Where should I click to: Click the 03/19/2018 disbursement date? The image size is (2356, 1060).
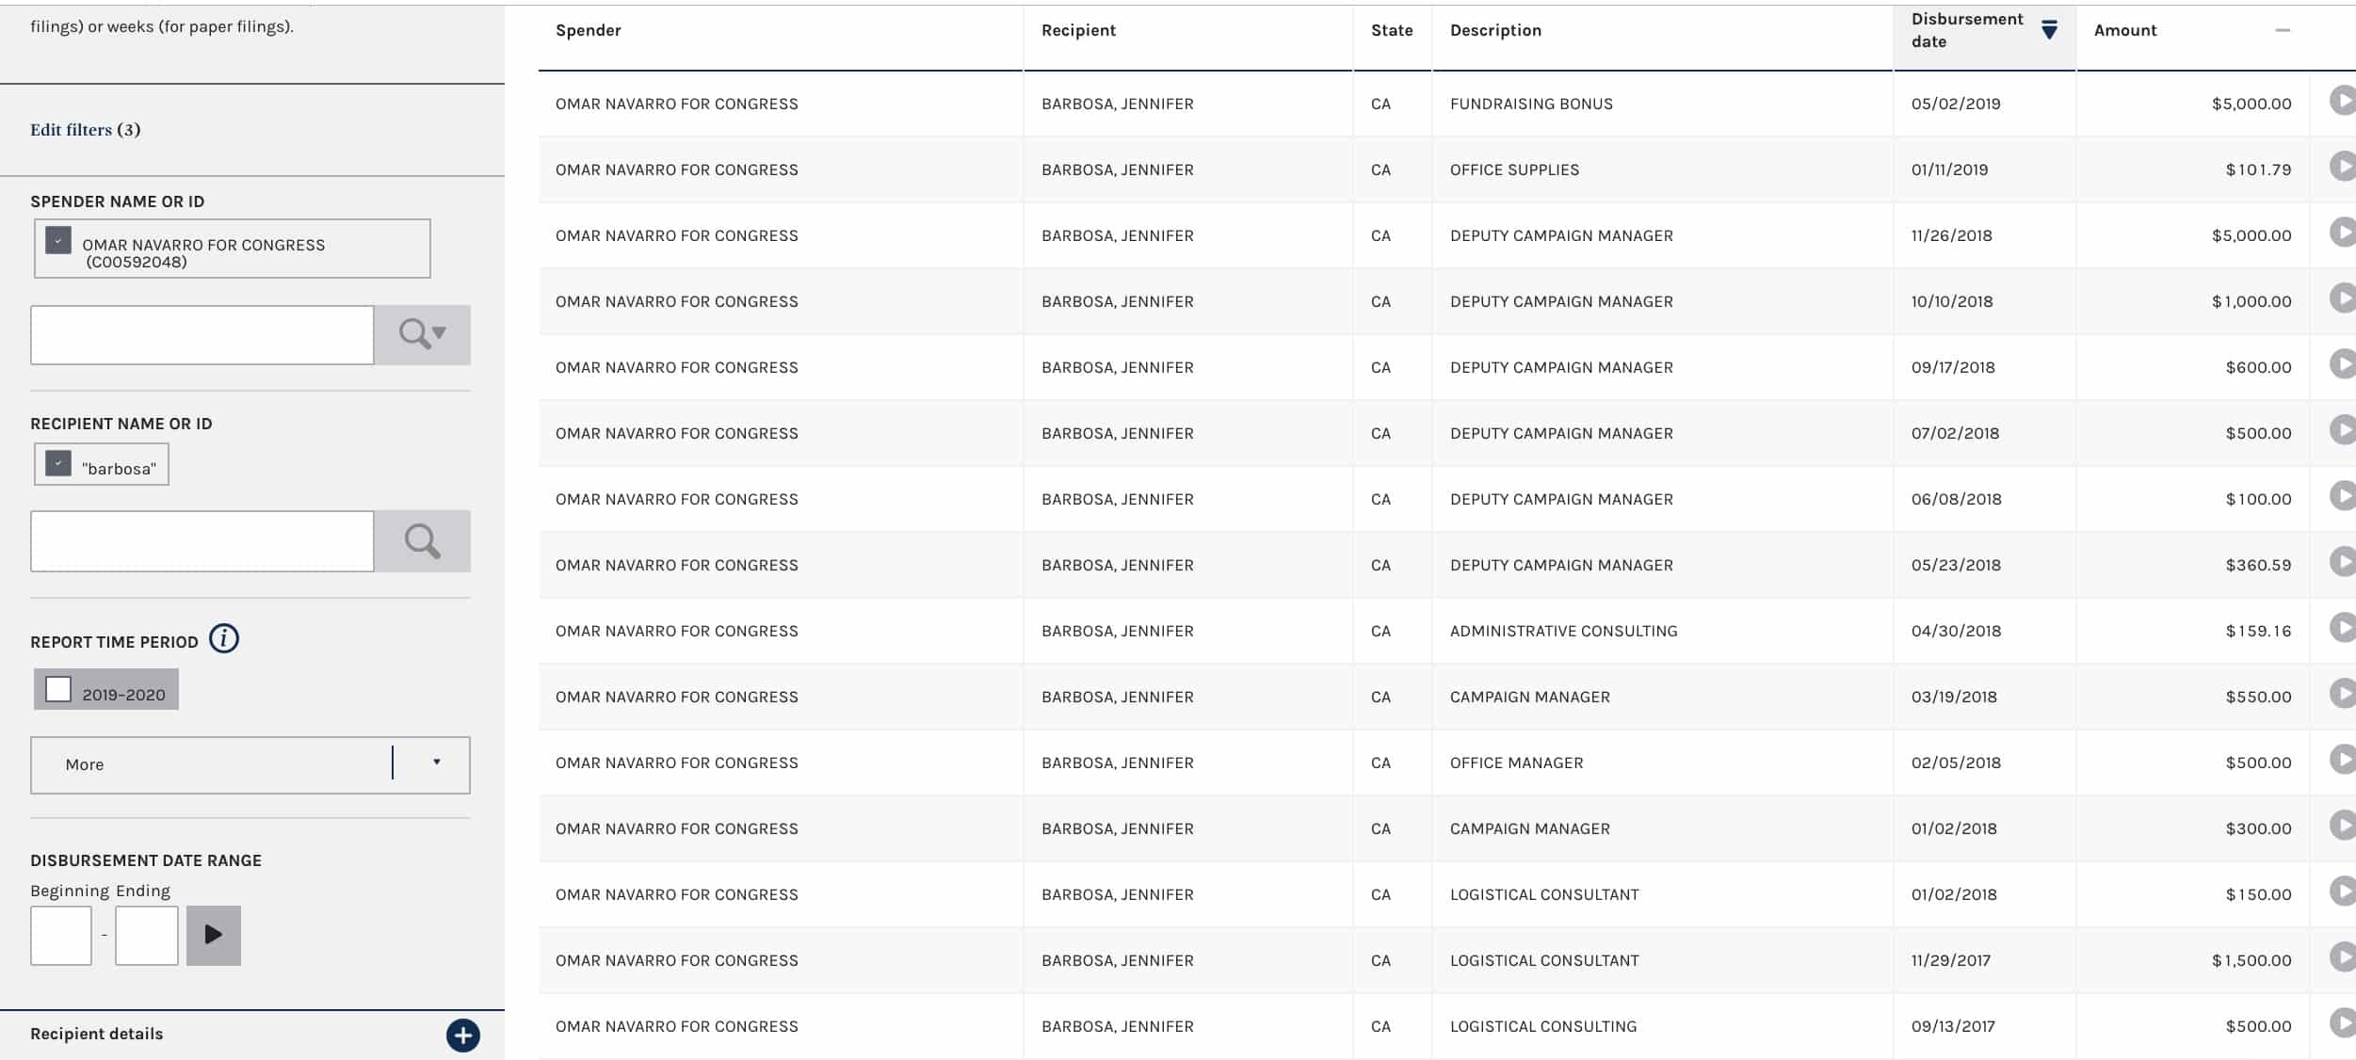pos(1954,697)
